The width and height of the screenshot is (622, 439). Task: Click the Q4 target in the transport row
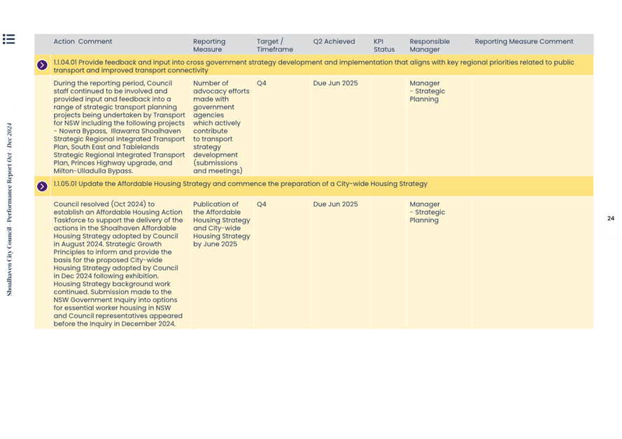pyautogui.click(x=262, y=83)
